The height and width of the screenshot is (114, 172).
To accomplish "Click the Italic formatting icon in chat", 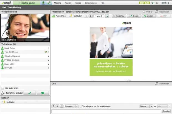I will [57, 106].
